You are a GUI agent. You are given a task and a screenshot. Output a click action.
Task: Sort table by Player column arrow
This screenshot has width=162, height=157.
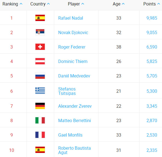[83, 4]
